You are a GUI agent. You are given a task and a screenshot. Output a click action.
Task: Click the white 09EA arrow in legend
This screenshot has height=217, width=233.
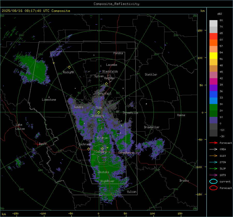[x=213, y=149]
